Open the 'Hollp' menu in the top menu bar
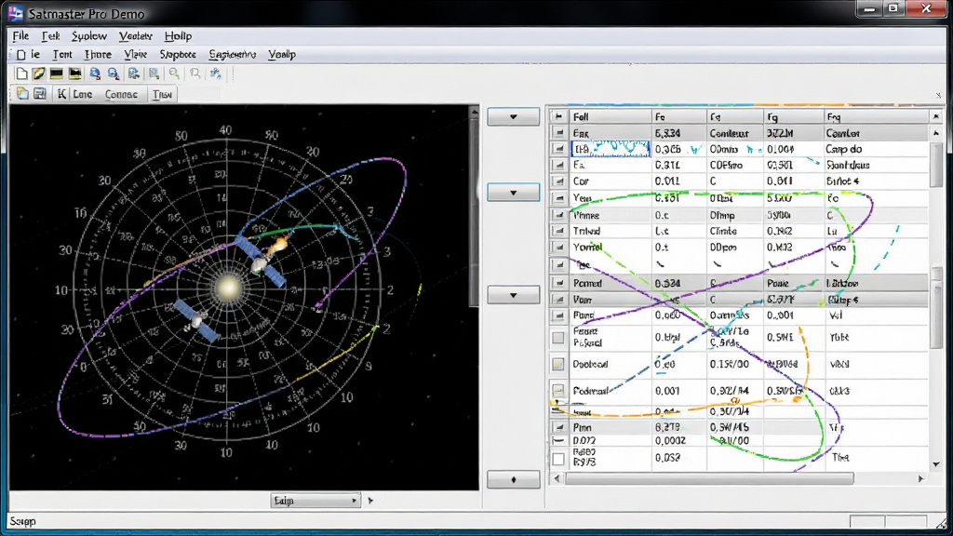This screenshot has height=536, width=953. pos(178,36)
